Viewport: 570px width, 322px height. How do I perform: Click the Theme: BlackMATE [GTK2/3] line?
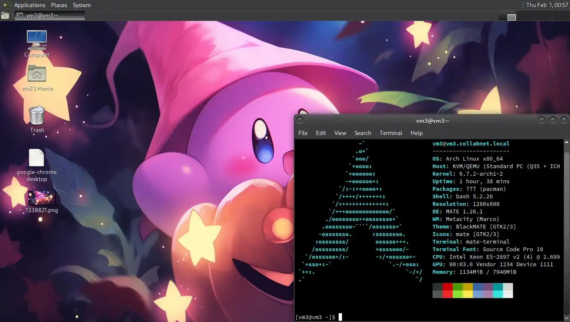pos(474,227)
